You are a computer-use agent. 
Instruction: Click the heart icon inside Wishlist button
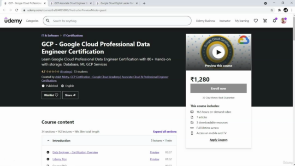point(56,95)
